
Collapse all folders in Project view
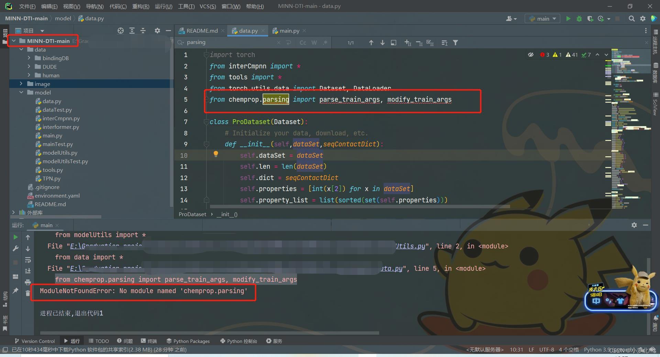coord(143,31)
